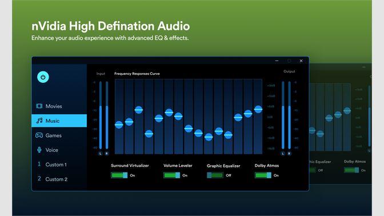Image resolution: width=384 pixels, height=216 pixels.
Task: Click the last equalizer band slider knob
Action: (x=258, y=109)
